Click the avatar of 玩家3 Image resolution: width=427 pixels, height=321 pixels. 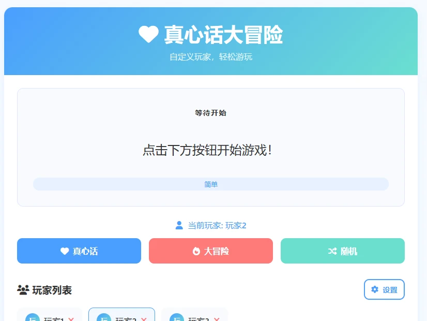click(177, 318)
